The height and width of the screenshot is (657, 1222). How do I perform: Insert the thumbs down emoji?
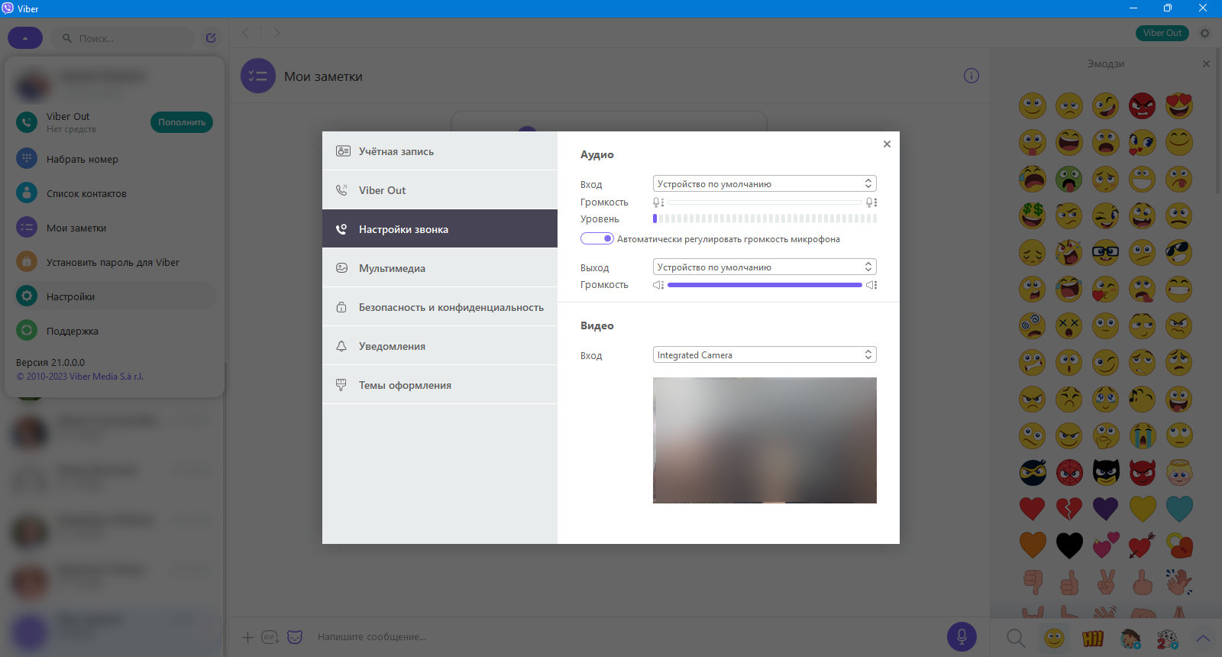(x=1033, y=582)
